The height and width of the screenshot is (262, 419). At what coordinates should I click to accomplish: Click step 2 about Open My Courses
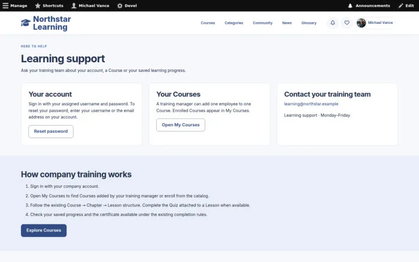(120, 196)
